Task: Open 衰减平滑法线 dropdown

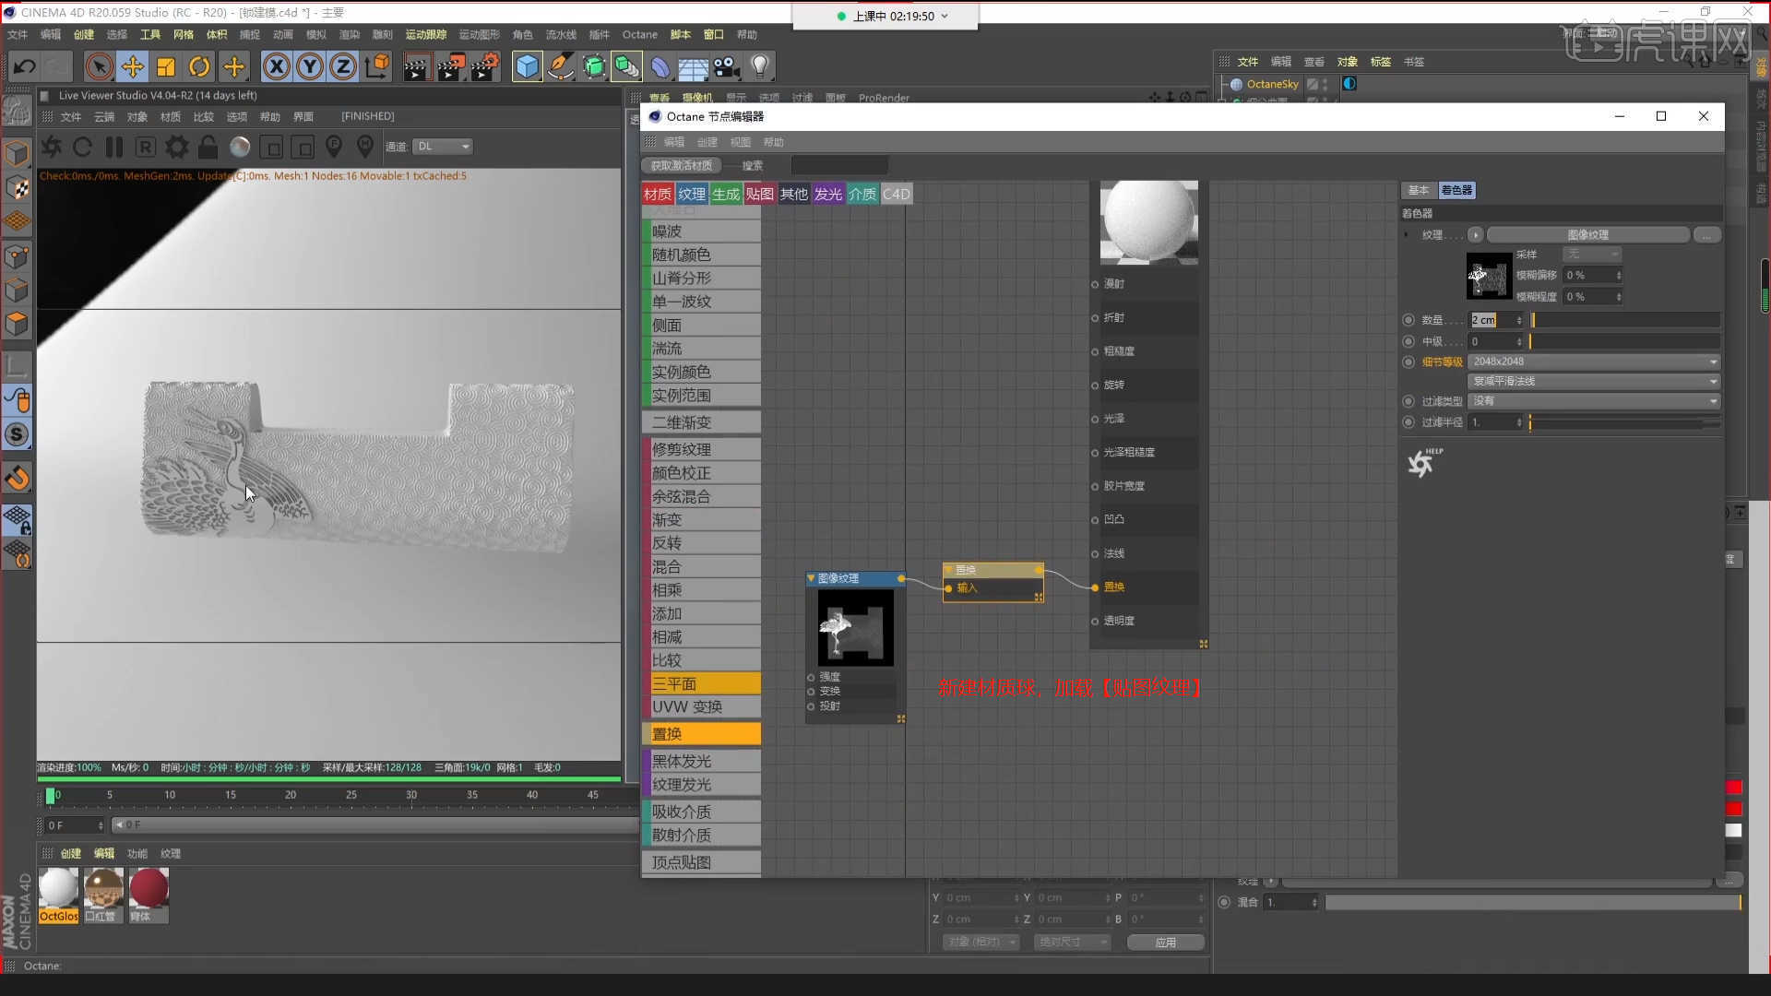Action: (1594, 381)
